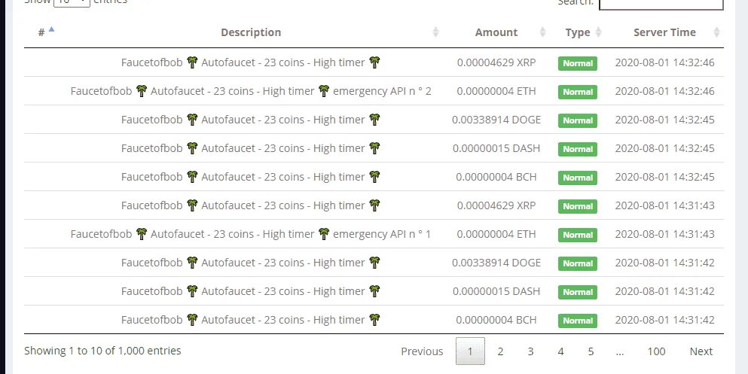748x374 pixels.
Task: Select amount 0.00000004 BCH at 14:31:42
Action: 496,320
